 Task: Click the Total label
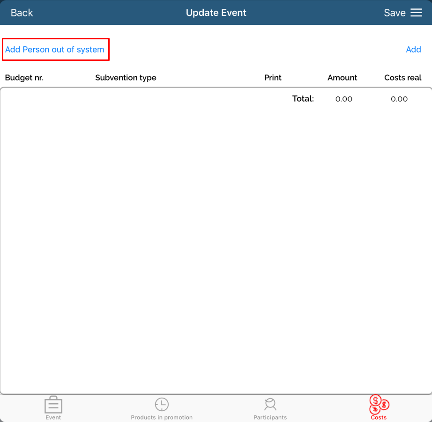(303, 99)
